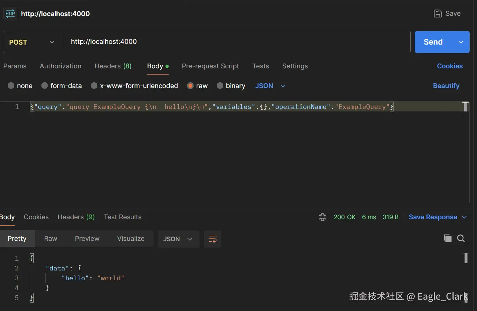The image size is (477, 311).
Task: Open the response Cookies tab
Action: click(36, 217)
